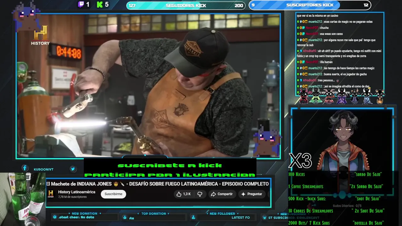
Task: Open the History Latinoamérica channel avatar
Action: [51, 194]
